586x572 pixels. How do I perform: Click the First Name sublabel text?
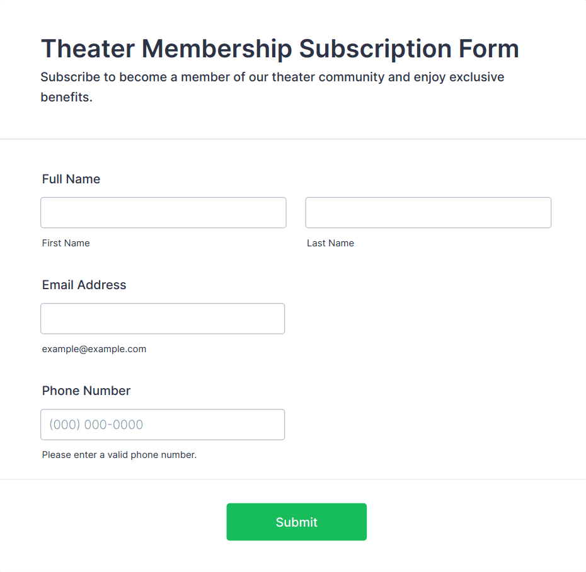click(x=66, y=243)
